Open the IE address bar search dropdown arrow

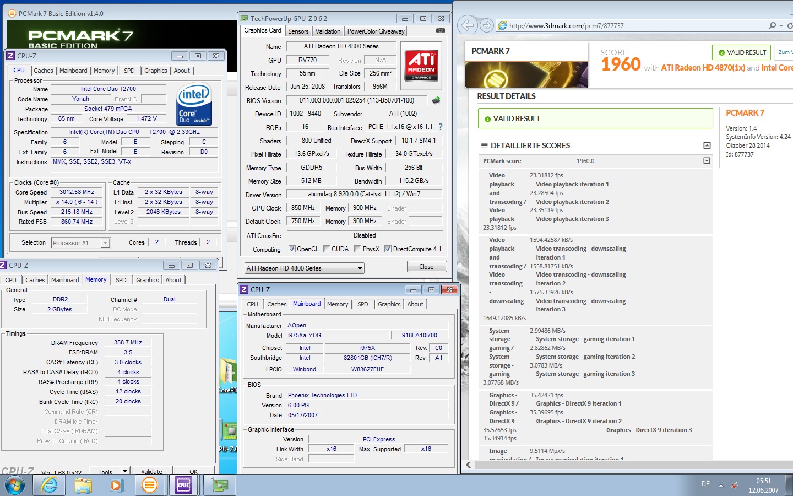pyautogui.click(x=781, y=26)
